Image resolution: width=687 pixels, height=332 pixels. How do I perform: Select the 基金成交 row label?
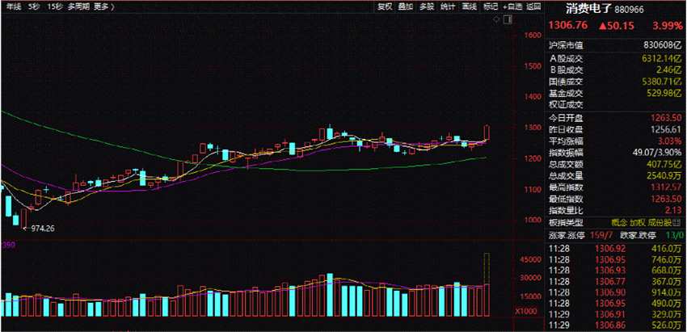click(x=567, y=93)
